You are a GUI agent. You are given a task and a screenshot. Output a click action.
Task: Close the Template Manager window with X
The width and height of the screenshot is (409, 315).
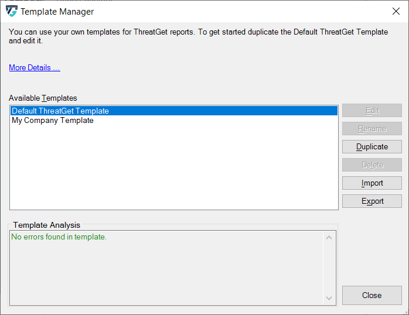396,11
